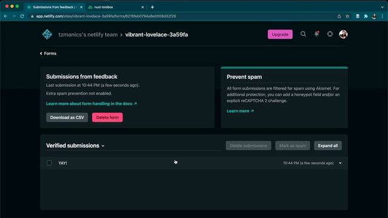Click the vibrant-lovelace-3a59fa site breadcrumb
Viewport: 388px width, 218px height.
156,35
